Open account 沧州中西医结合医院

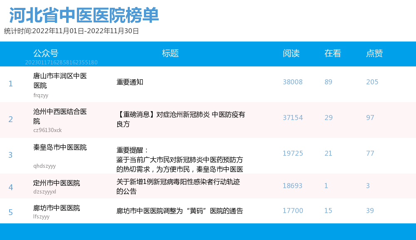(x=60, y=116)
